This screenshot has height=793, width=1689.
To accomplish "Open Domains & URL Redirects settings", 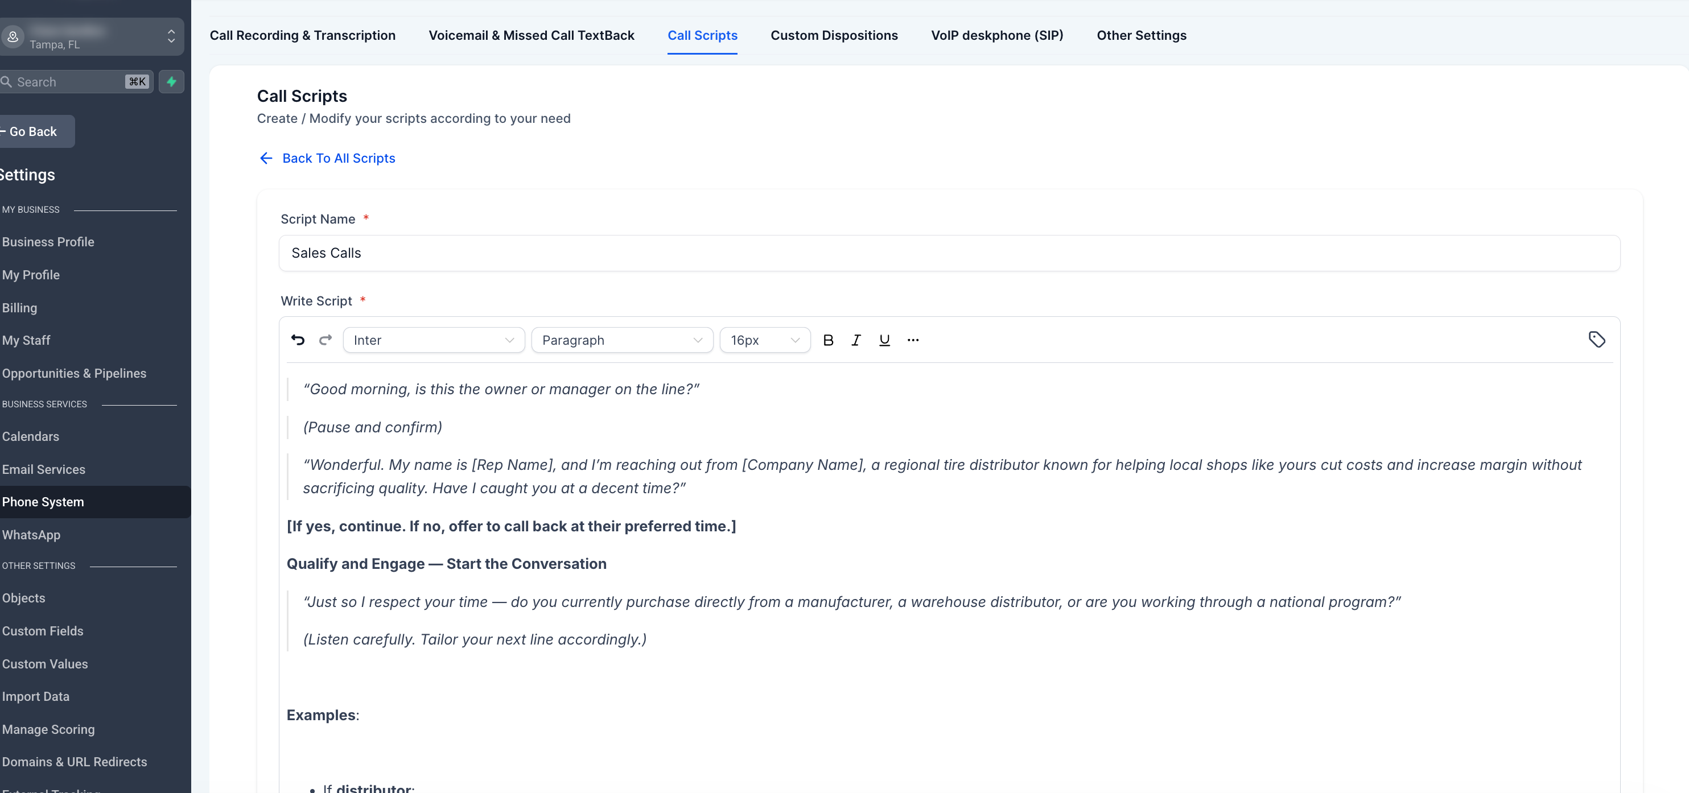I will [74, 762].
